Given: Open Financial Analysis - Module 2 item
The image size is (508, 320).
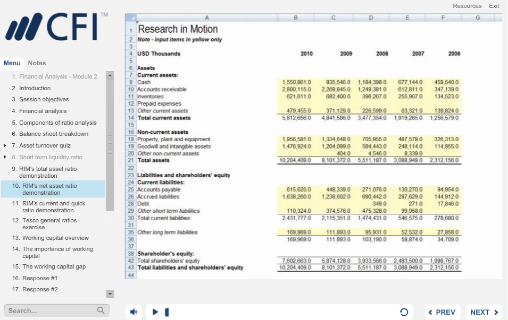Looking at the screenshot, I should point(54,76).
